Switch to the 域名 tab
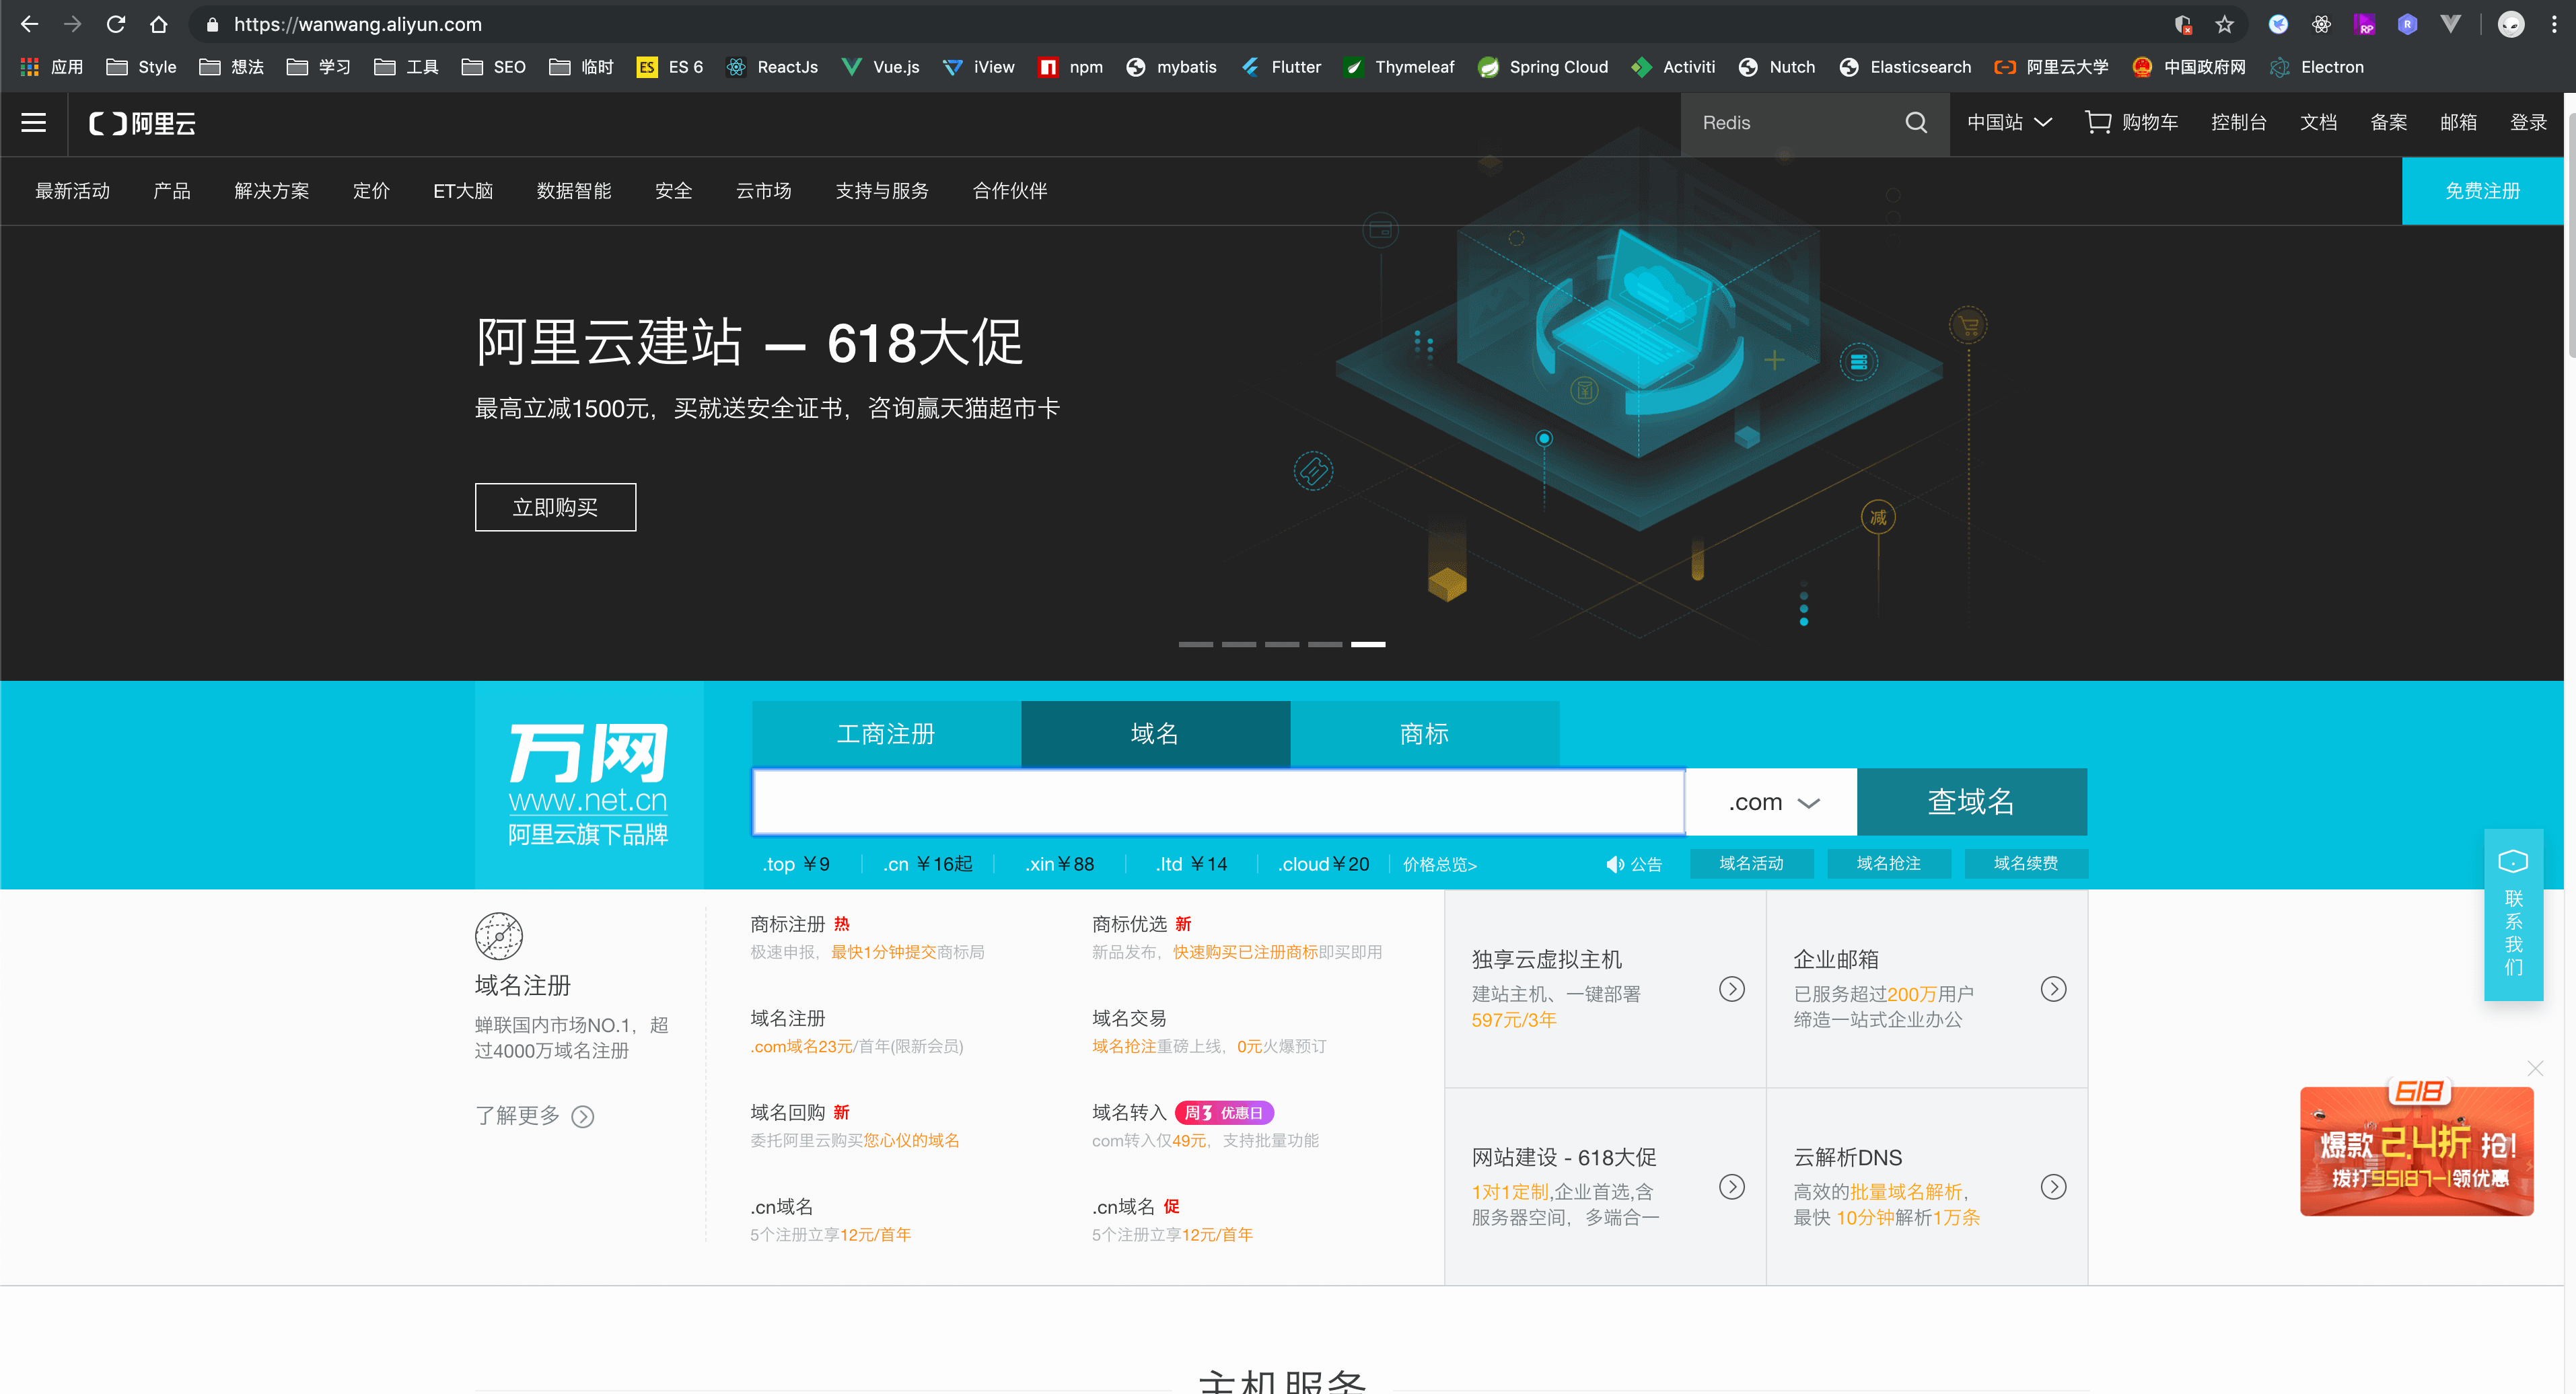 (x=1155, y=734)
